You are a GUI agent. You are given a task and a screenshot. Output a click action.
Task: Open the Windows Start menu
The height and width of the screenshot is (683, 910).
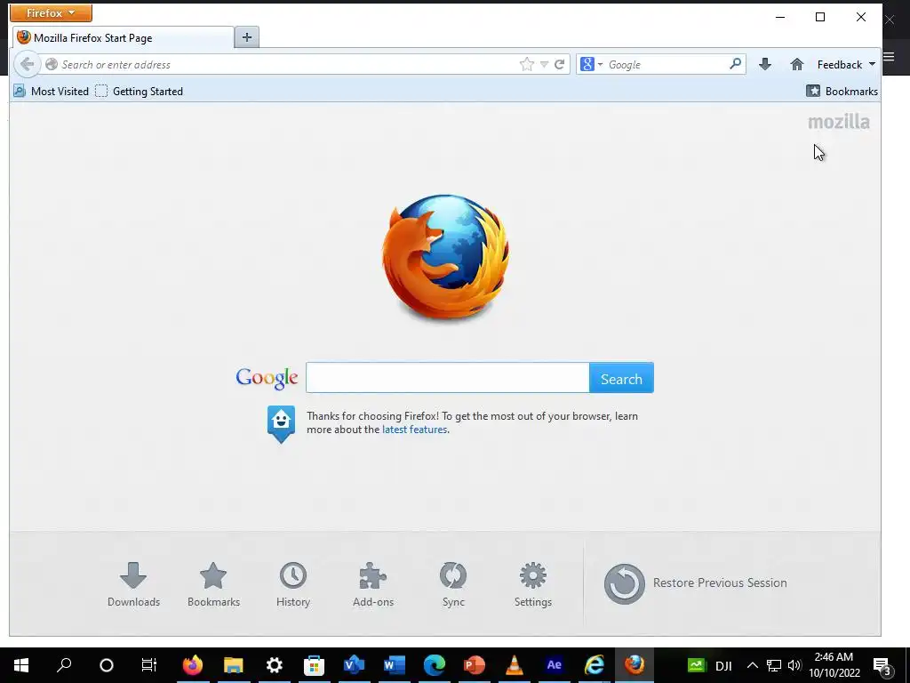(21, 665)
